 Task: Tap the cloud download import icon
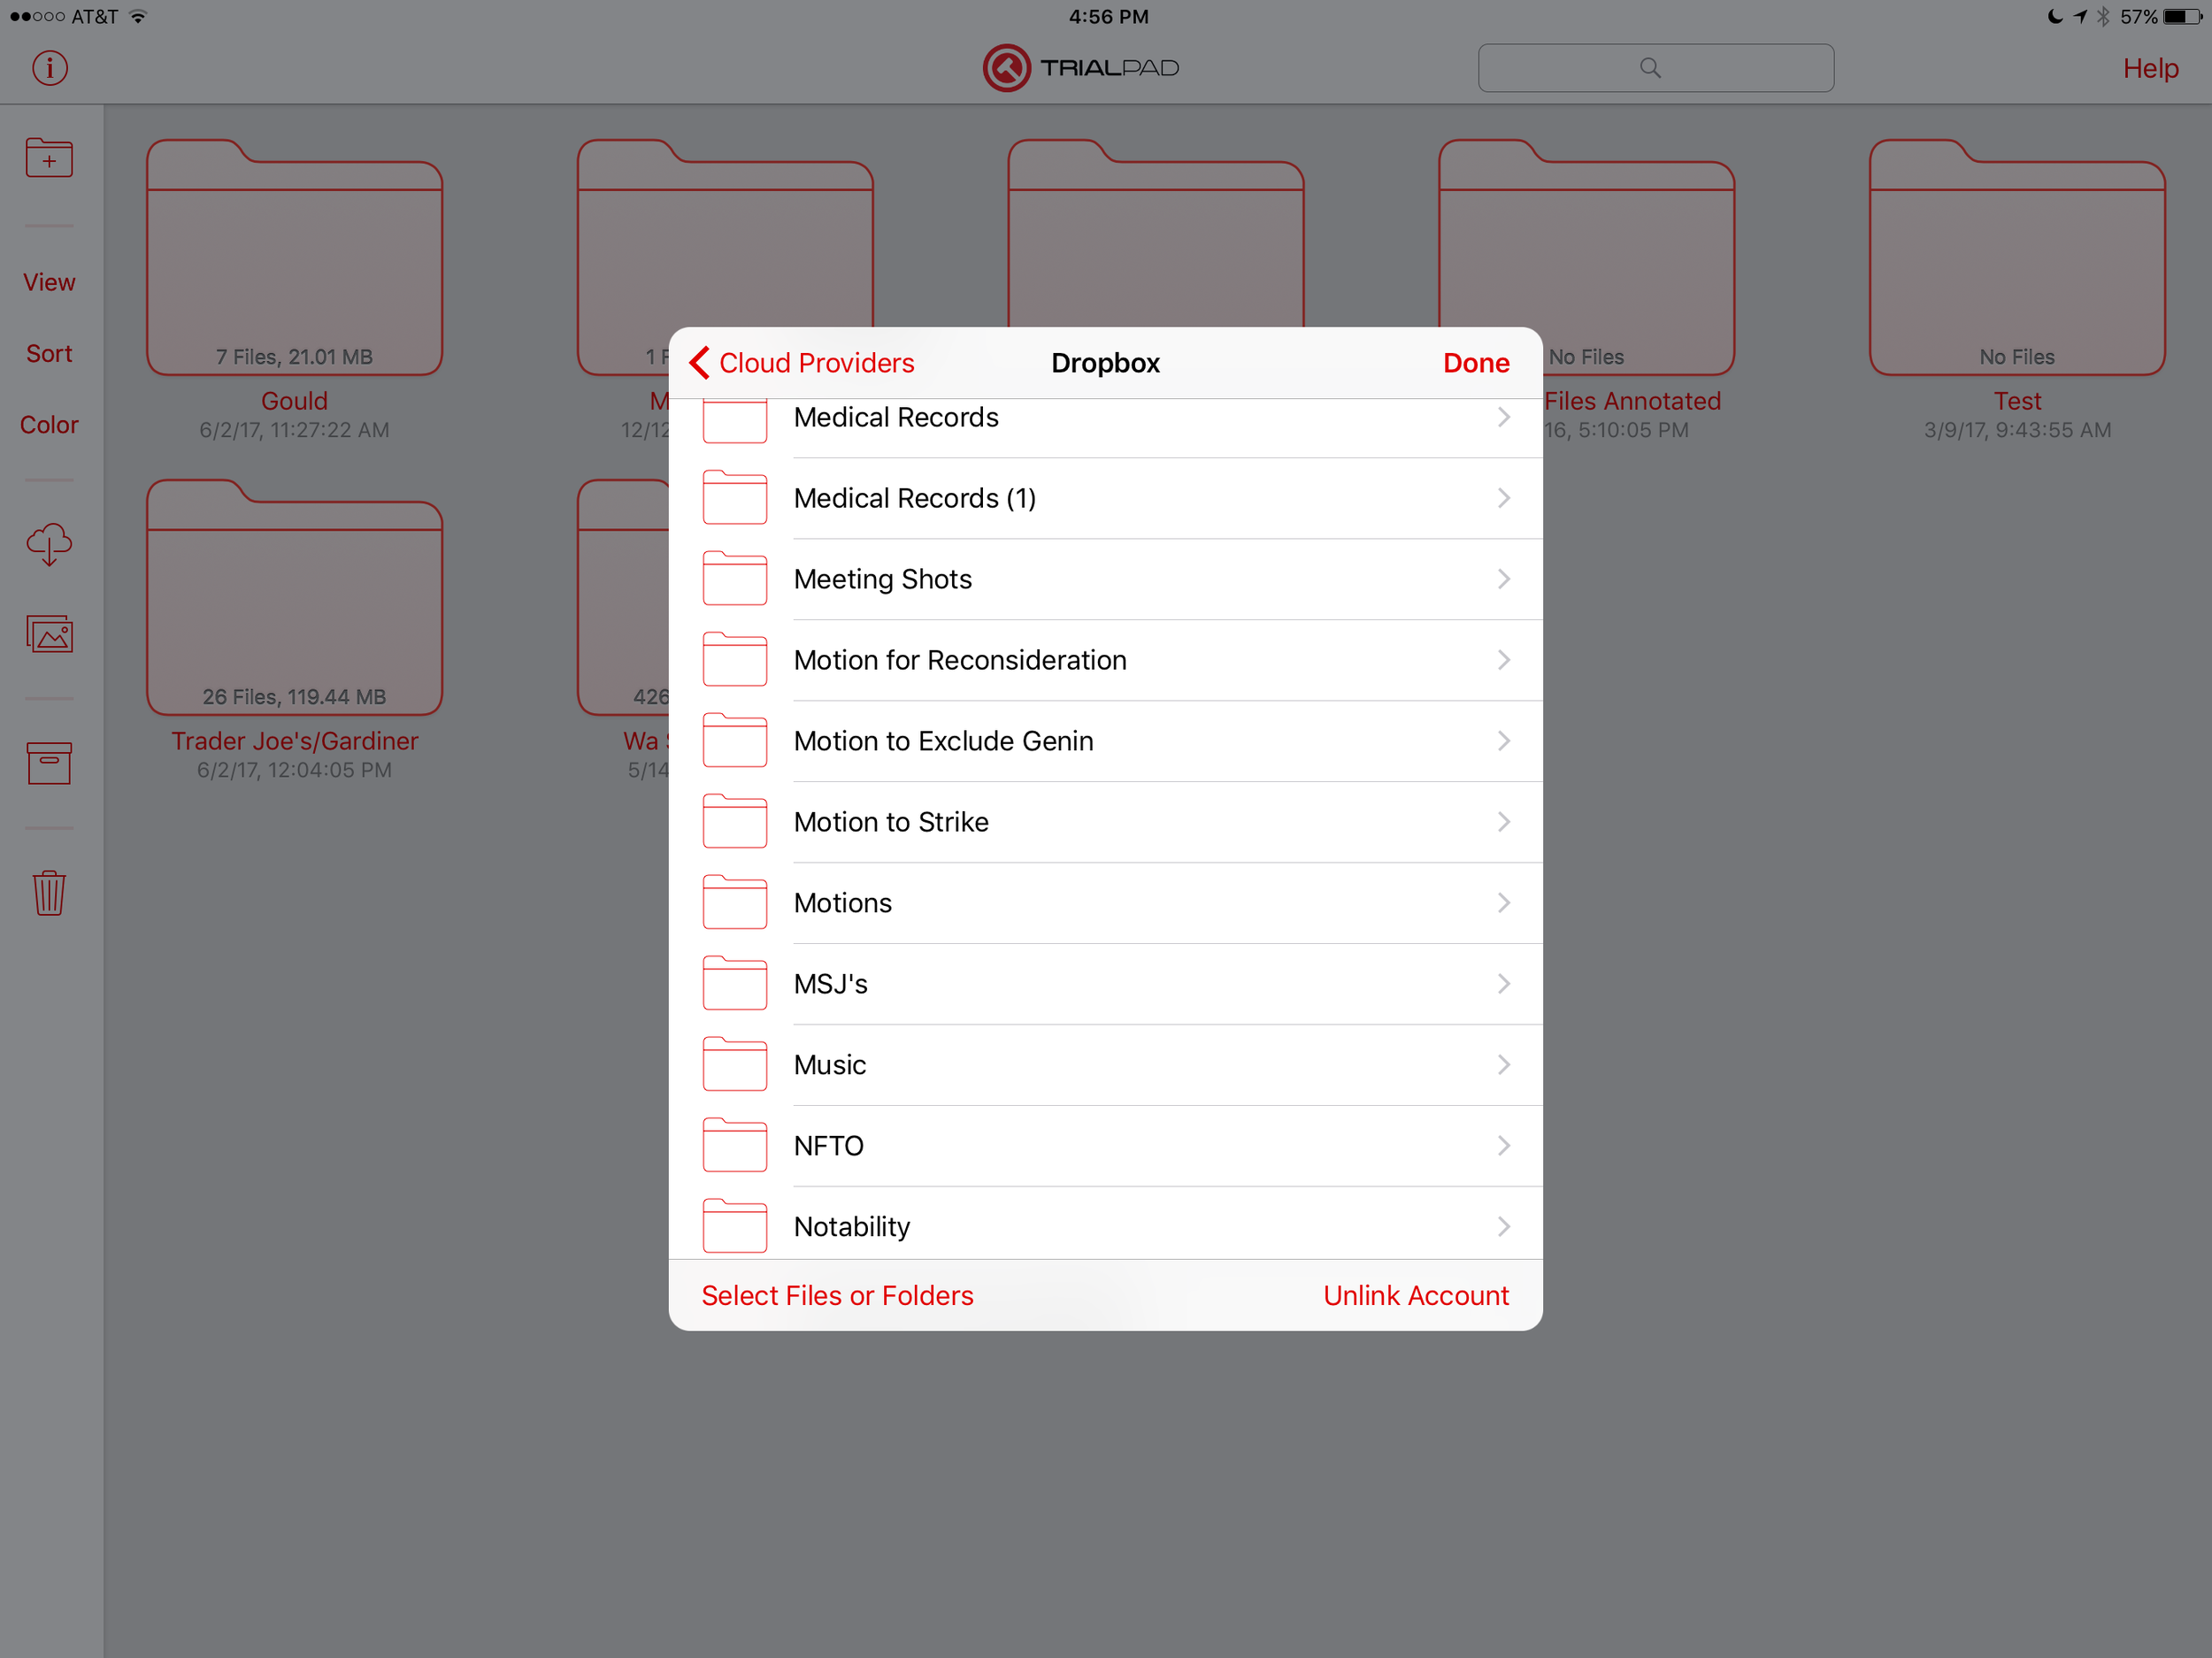point(49,545)
